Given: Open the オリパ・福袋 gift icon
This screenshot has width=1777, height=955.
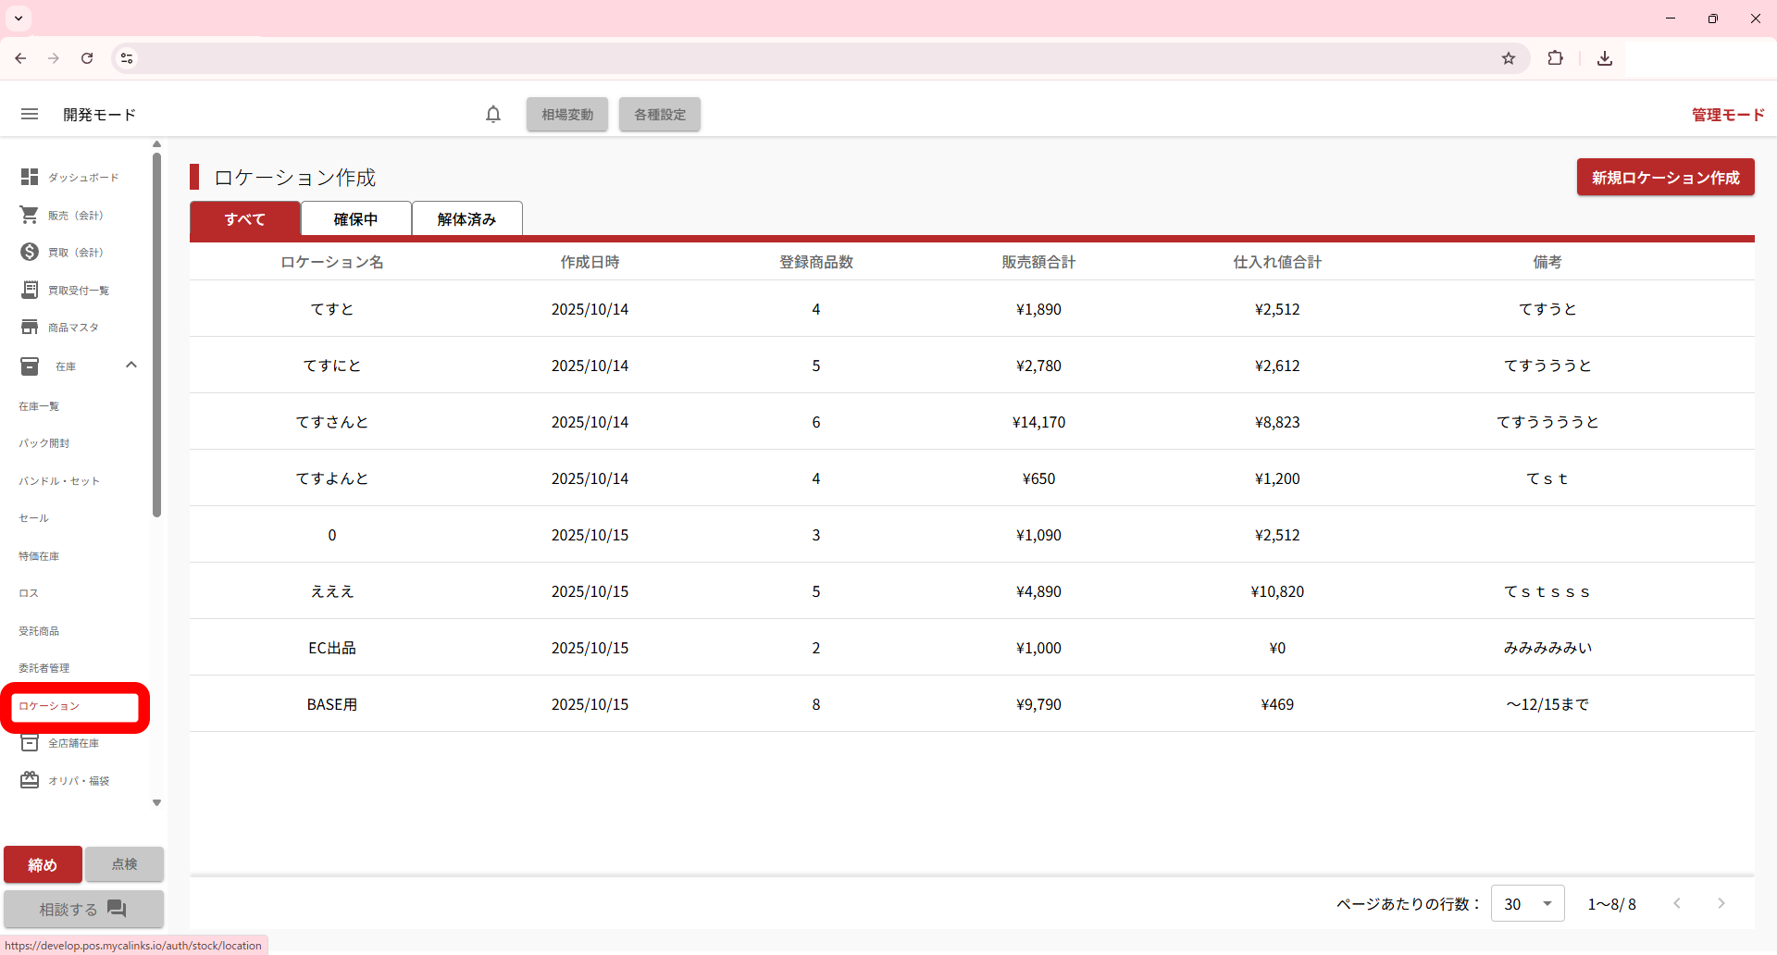Looking at the screenshot, I should [x=30, y=780].
